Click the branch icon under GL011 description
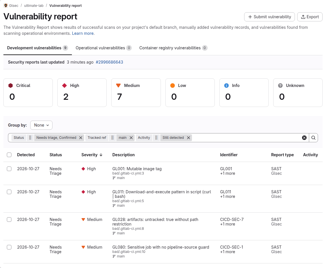This screenshot has height=268, width=326. (x=114, y=206)
